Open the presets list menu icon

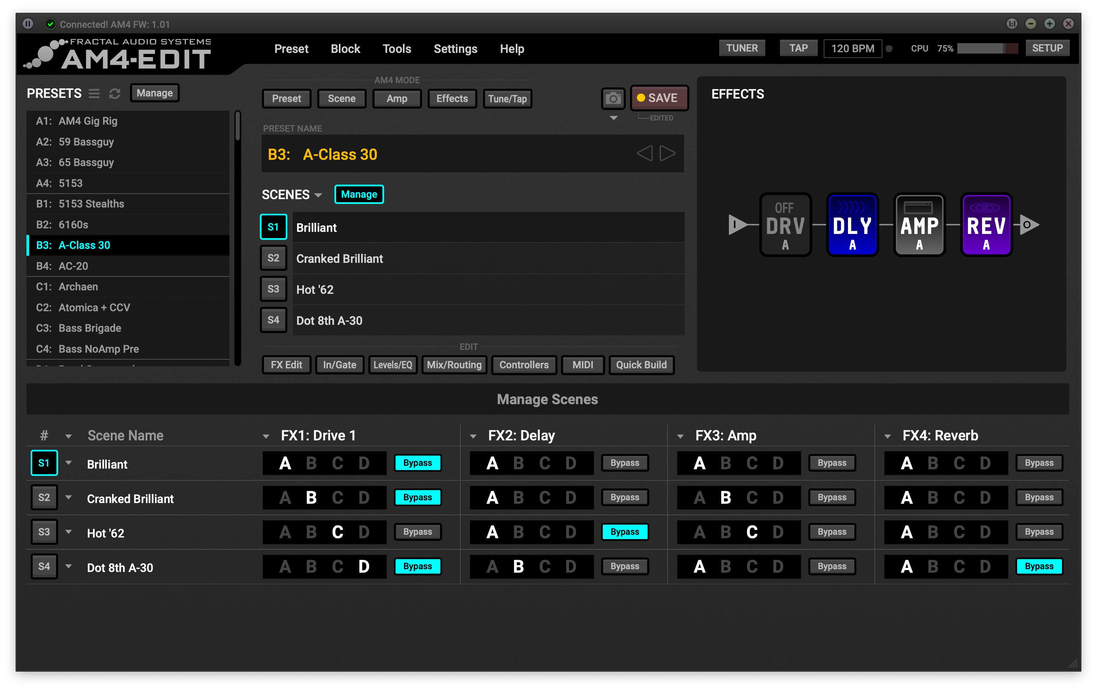point(94,93)
